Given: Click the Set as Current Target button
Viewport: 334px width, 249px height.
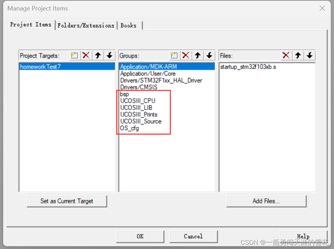Looking at the screenshot, I should 67,201.
